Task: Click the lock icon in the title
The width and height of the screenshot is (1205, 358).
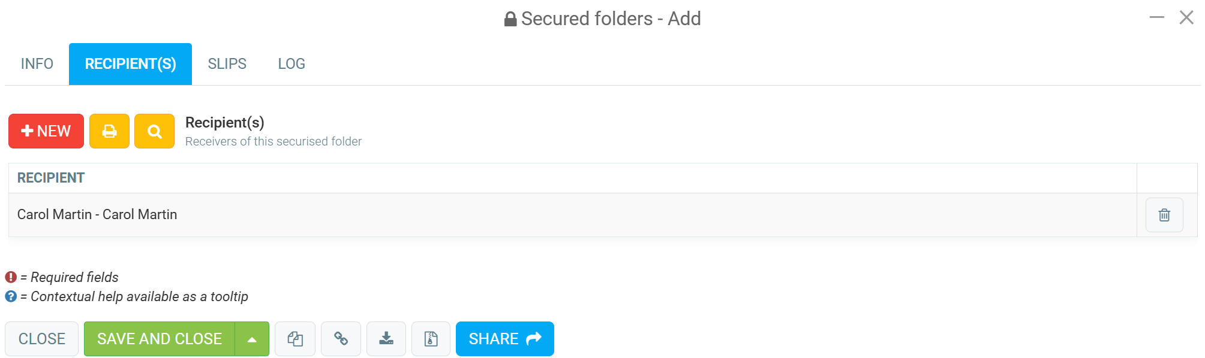Action: 510,19
